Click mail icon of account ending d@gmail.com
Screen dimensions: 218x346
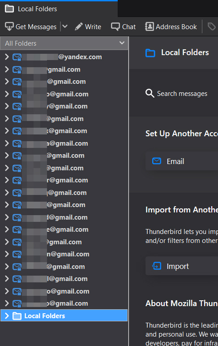tap(17, 217)
